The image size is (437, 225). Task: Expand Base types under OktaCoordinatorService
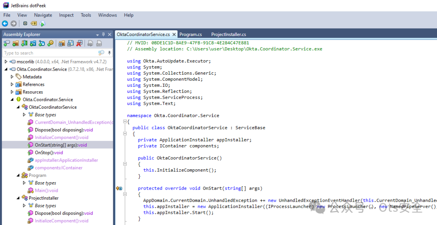pyautogui.click(x=24, y=114)
